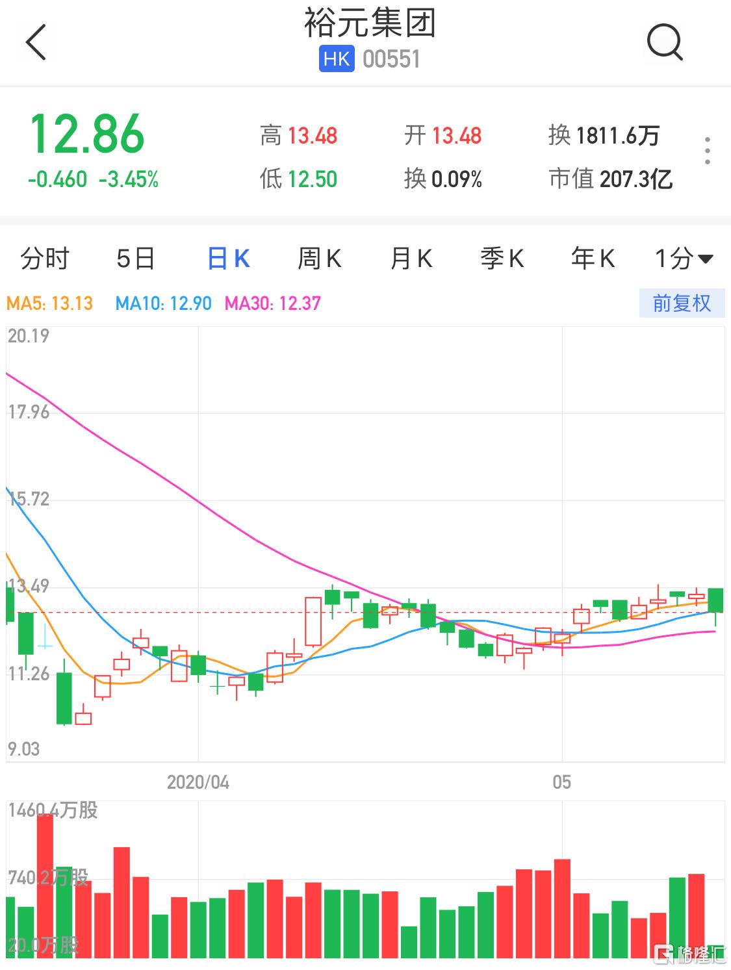Image resolution: width=731 pixels, height=970 pixels.
Task: Open the 月K chart tab
Action: (411, 259)
